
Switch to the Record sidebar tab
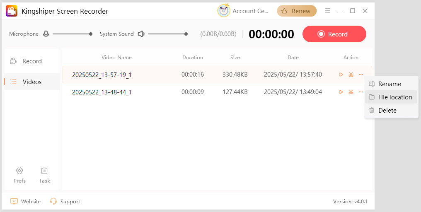click(x=32, y=61)
